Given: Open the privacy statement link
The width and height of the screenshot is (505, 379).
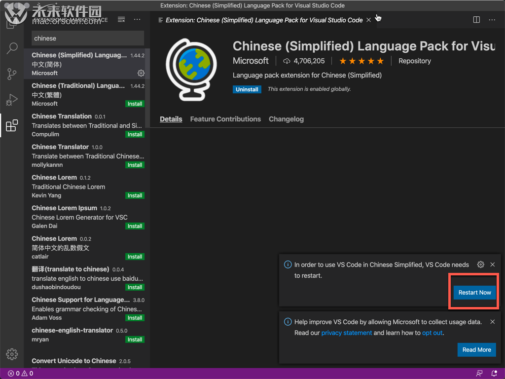Looking at the screenshot, I should click(x=347, y=333).
